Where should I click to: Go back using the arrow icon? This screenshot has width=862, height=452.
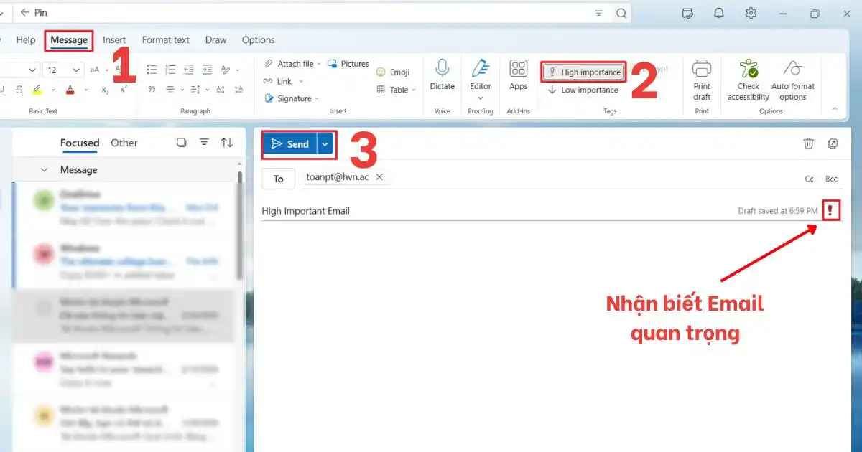tap(24, 13)
